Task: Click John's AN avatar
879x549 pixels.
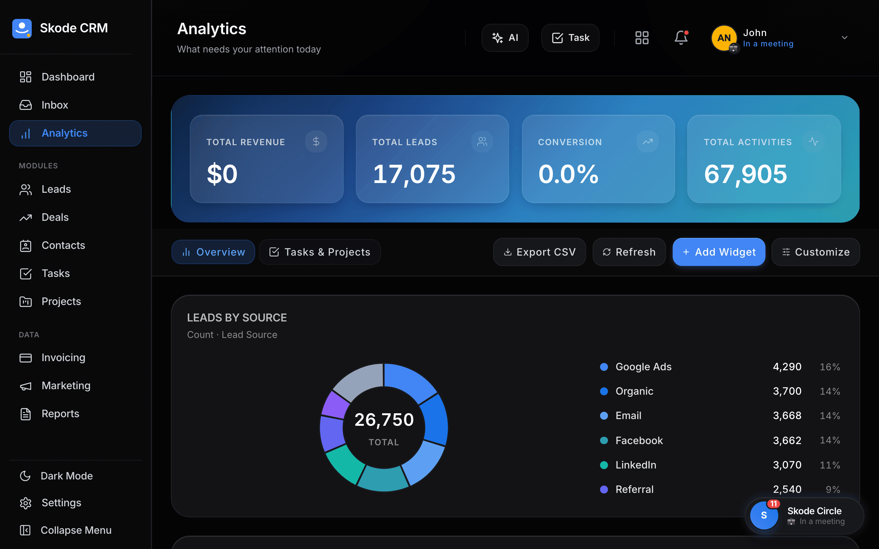Action: [724, 38]
